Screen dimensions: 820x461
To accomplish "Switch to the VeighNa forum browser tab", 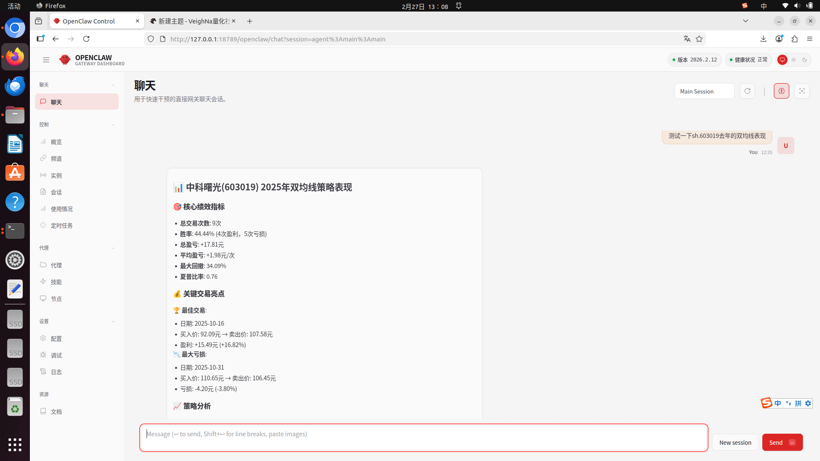I will coord(192,21).
